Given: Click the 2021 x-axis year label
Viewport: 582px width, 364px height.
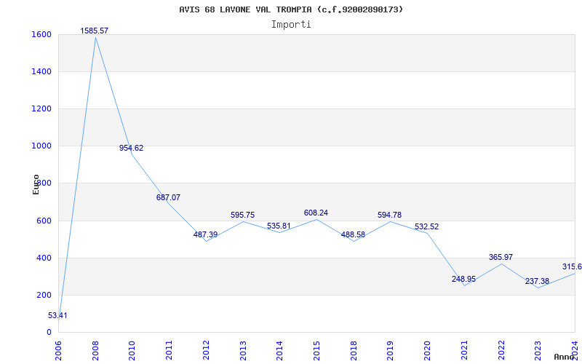Looking at the screenshot, I should coord(464,350).
